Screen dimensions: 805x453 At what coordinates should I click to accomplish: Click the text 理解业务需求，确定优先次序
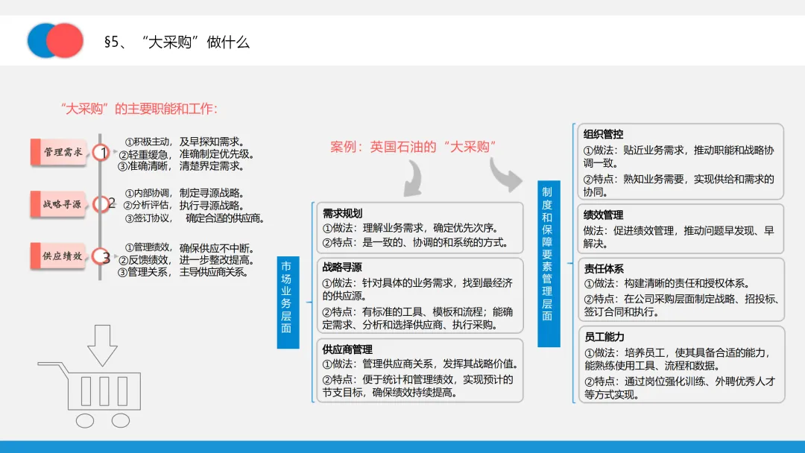click(430, 228)
